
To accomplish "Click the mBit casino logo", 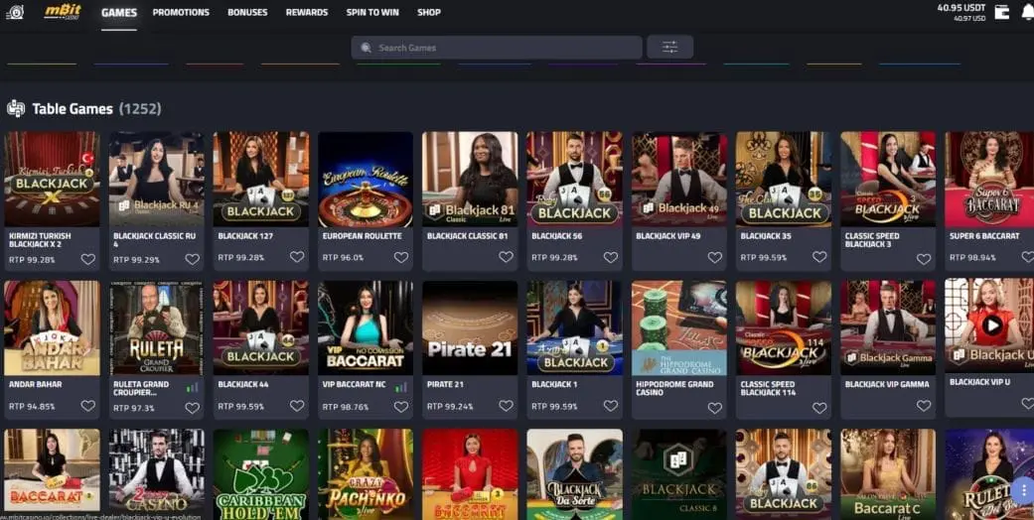I will (x=62, y=12).
